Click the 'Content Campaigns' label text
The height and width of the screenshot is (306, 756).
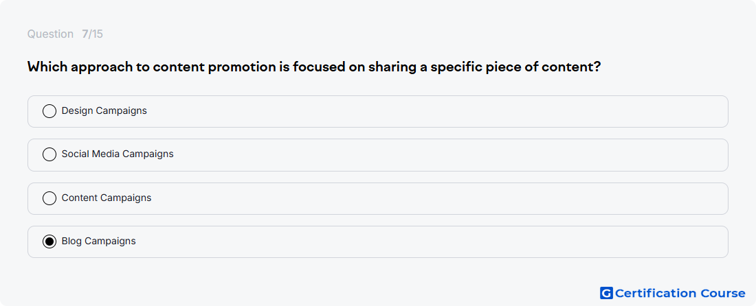tap(107, 198)
